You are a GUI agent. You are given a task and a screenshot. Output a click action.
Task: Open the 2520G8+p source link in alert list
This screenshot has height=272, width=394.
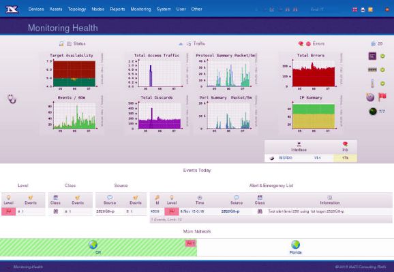[x=230, y=211]
